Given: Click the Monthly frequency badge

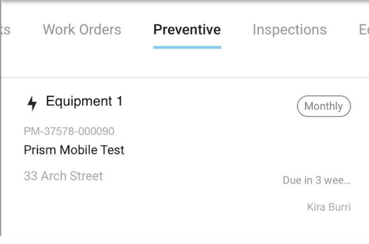Looking at the screenshot, I should (x=324, y=106).
